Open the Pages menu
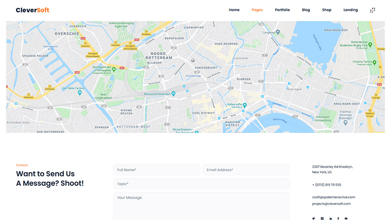 (x=257, y=10)
